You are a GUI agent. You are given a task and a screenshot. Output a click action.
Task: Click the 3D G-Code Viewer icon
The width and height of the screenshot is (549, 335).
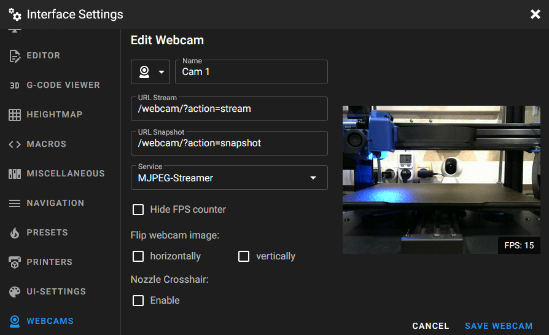point(15,85)
